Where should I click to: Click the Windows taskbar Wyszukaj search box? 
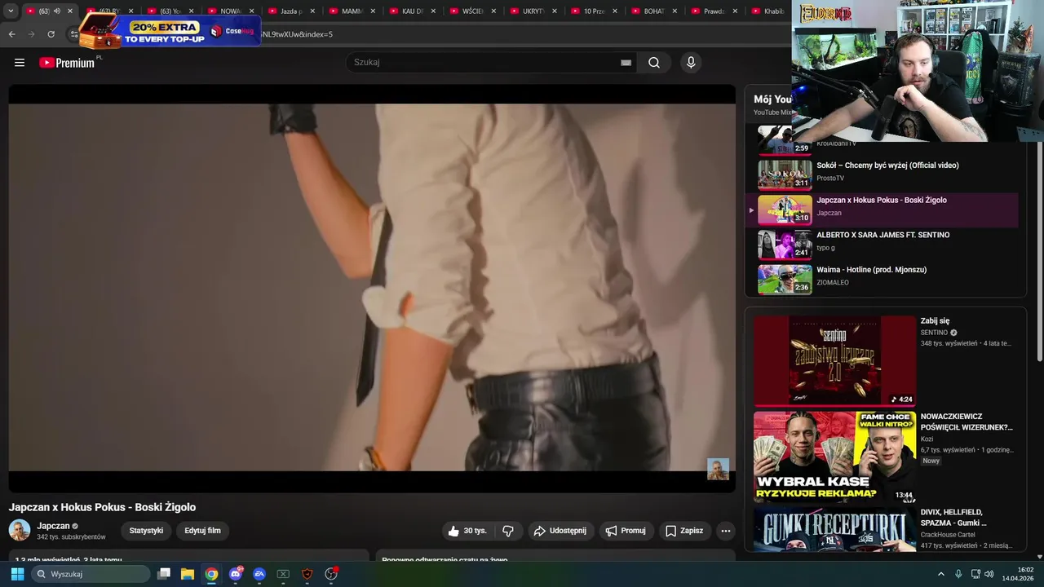91,574
